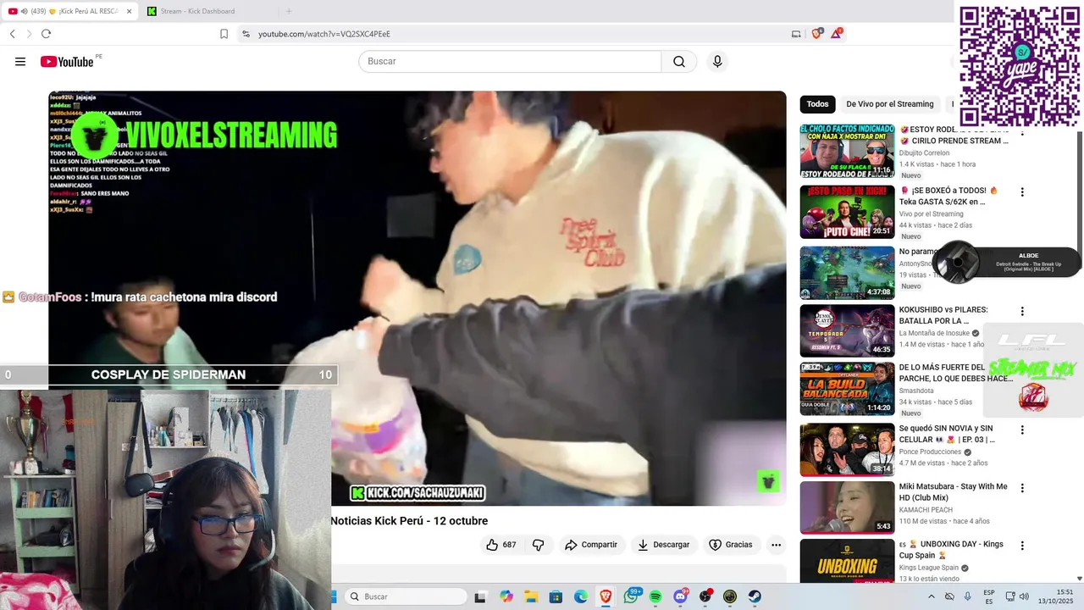The height and width of the screenshot is (610, 1084).
Task: Go to the YouTube home logo
Action: (x=67, y=62)
